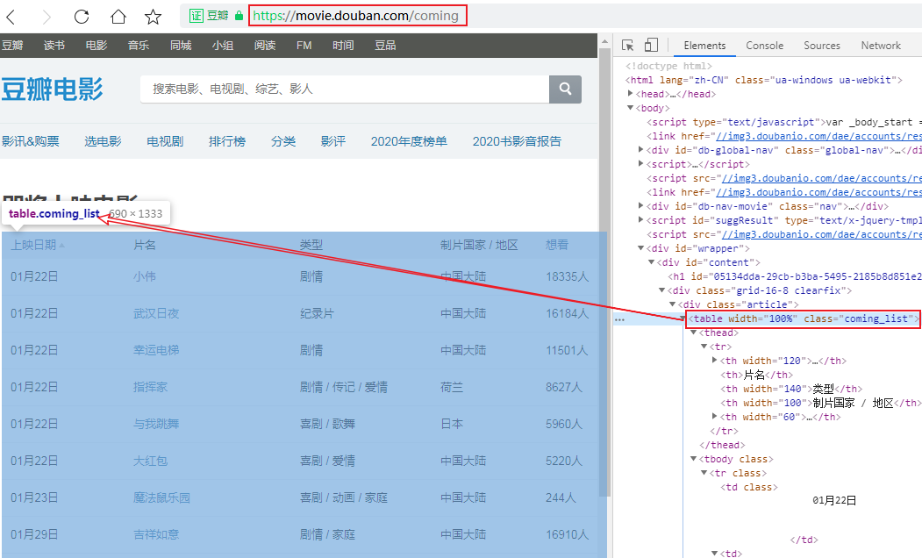The image size is (922, 558).
Task: Open the 小组 top navigation link
Action: [x=223, y=46]
